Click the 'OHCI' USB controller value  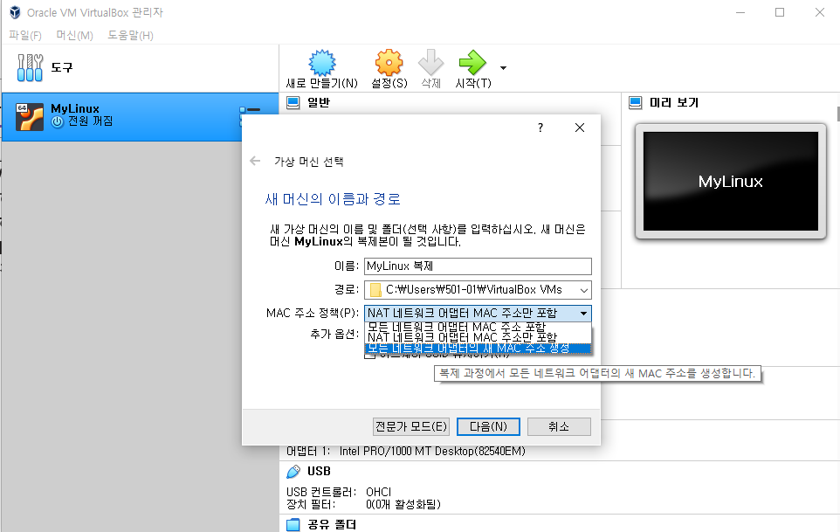pos(379,492)
